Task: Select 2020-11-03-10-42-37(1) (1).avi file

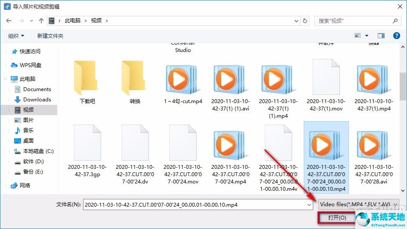Action: point(231,87)
